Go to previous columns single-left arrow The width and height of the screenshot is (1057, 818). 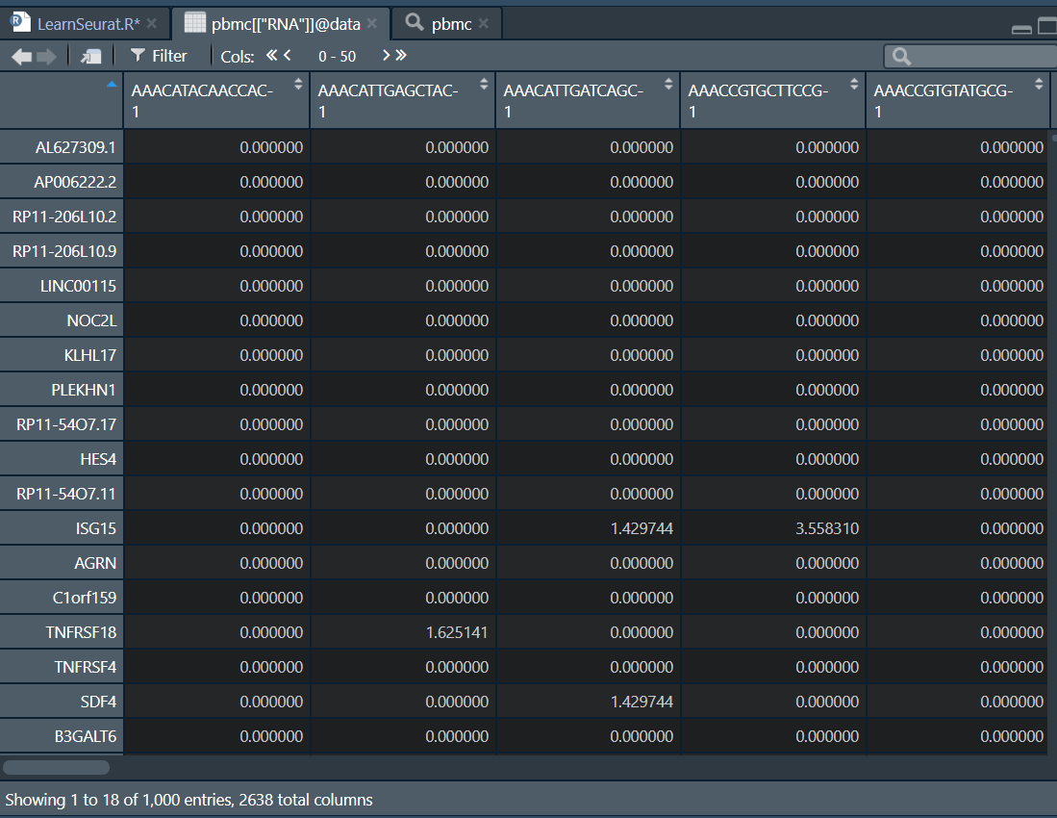[288, 55]
